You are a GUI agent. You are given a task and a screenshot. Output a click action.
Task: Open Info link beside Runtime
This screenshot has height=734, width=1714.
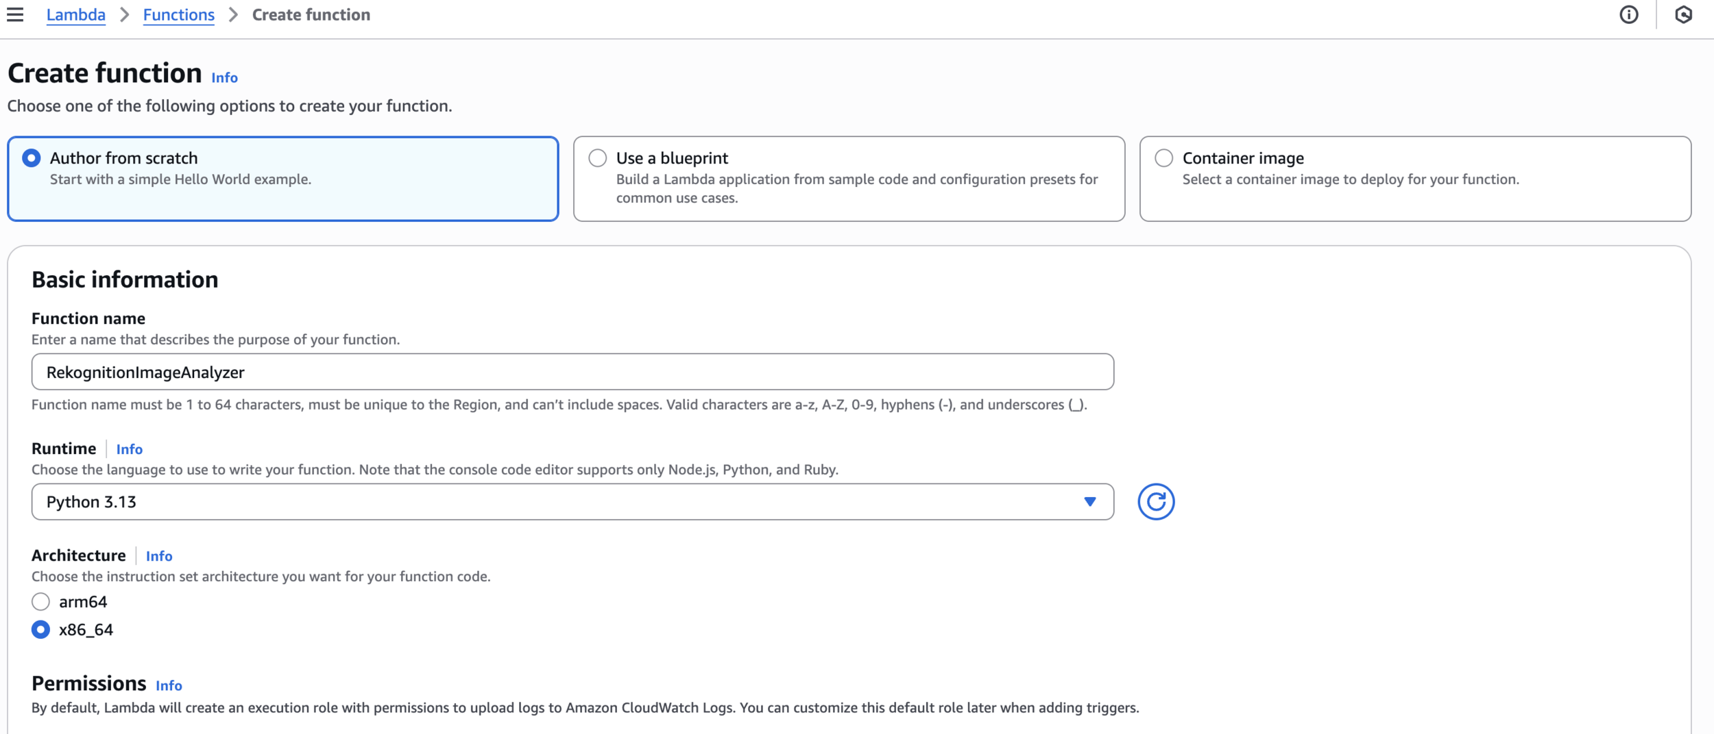point(129,449)
